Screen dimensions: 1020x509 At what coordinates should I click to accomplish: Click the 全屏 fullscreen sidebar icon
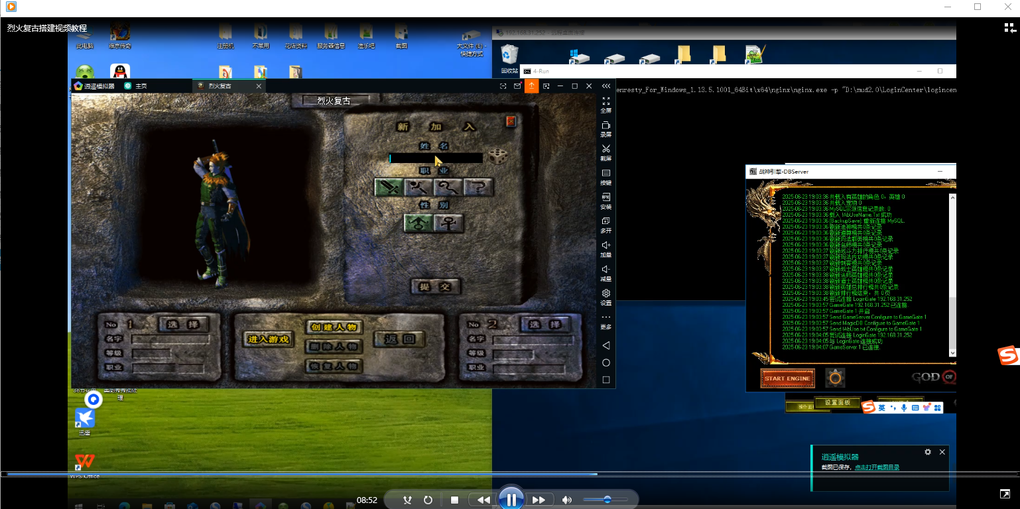(x=606, y=105)
